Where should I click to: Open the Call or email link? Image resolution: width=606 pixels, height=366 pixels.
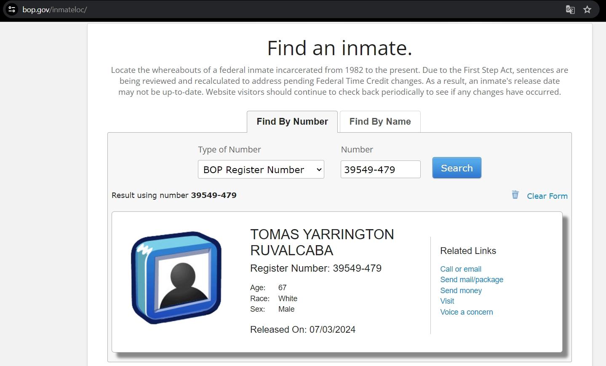coord(460,269)
